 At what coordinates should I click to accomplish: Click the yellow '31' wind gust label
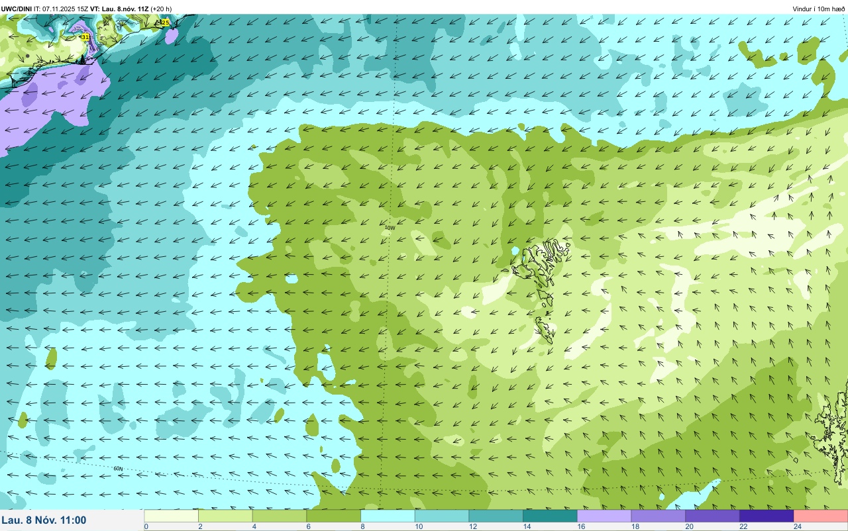point(85,37)
